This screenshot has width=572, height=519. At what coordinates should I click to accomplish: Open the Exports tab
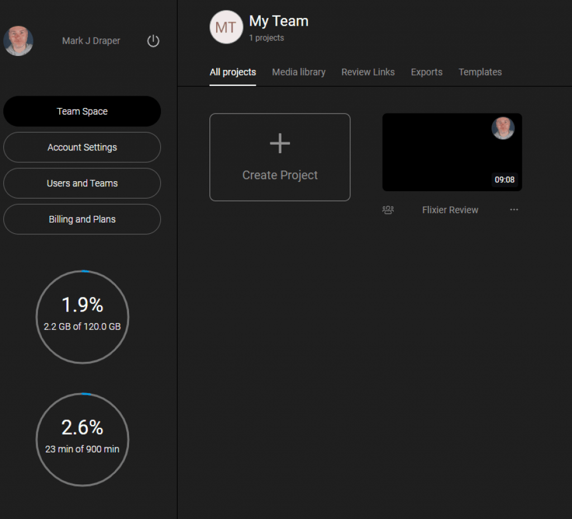point(426,72)
